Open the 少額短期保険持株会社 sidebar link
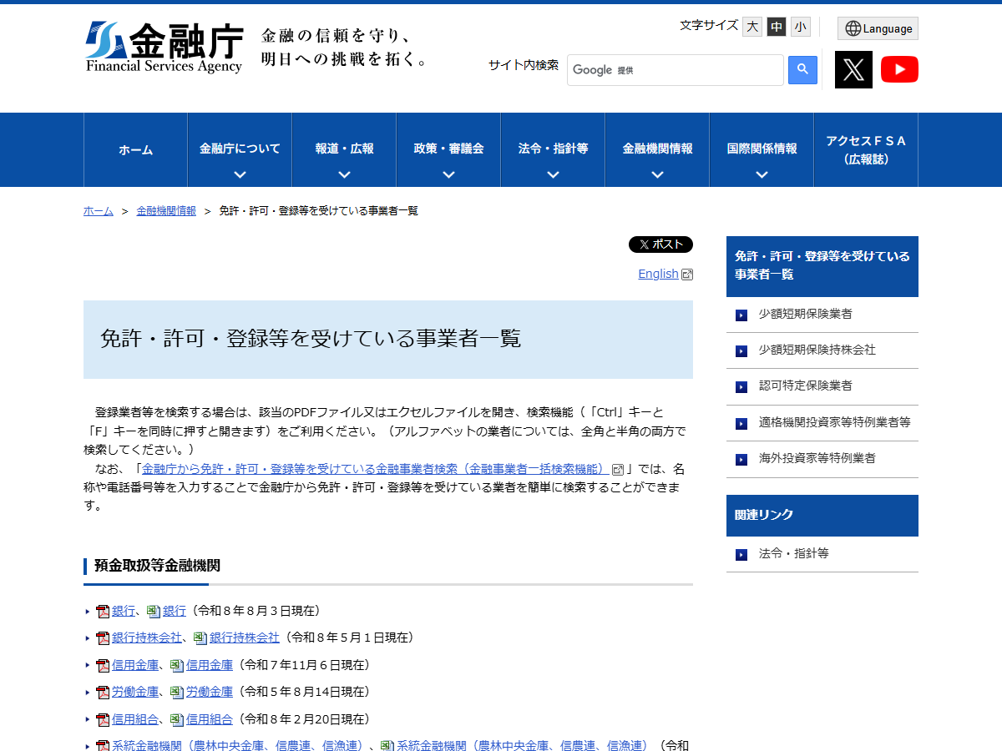 [x=817, y=350]
